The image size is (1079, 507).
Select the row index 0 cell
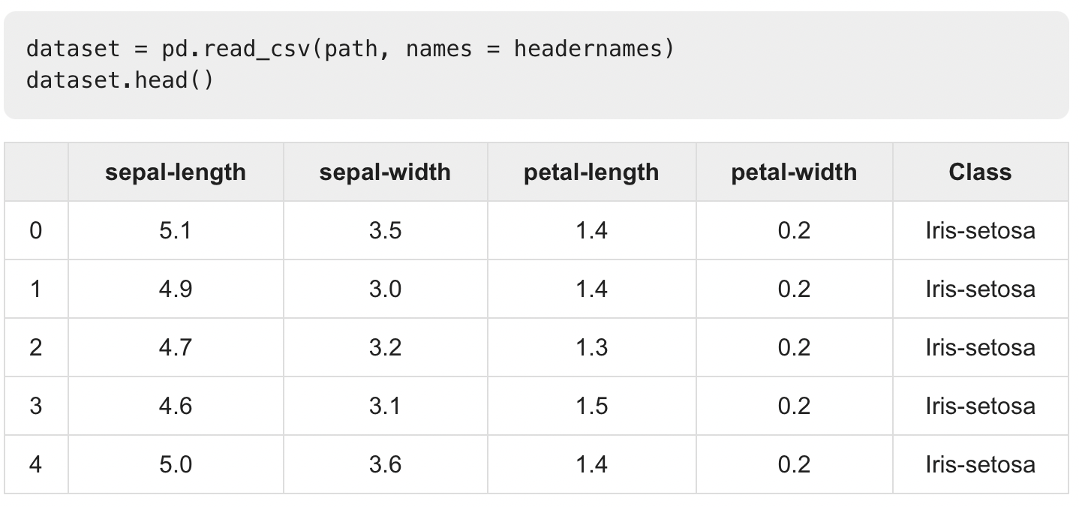point(36,230)
